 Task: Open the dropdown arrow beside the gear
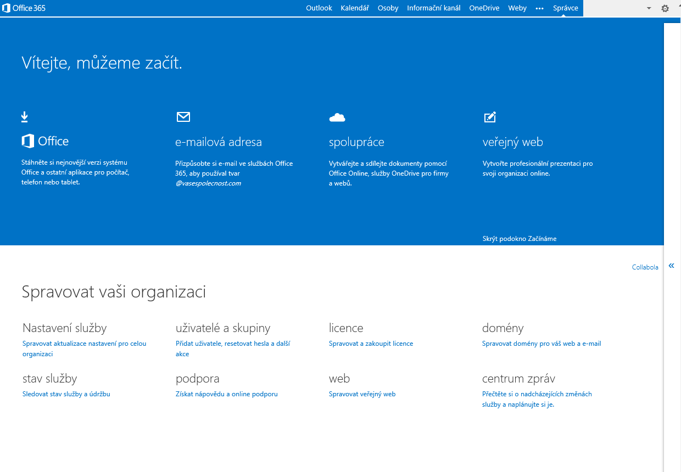pyautogui.click(x=649, y=8)
